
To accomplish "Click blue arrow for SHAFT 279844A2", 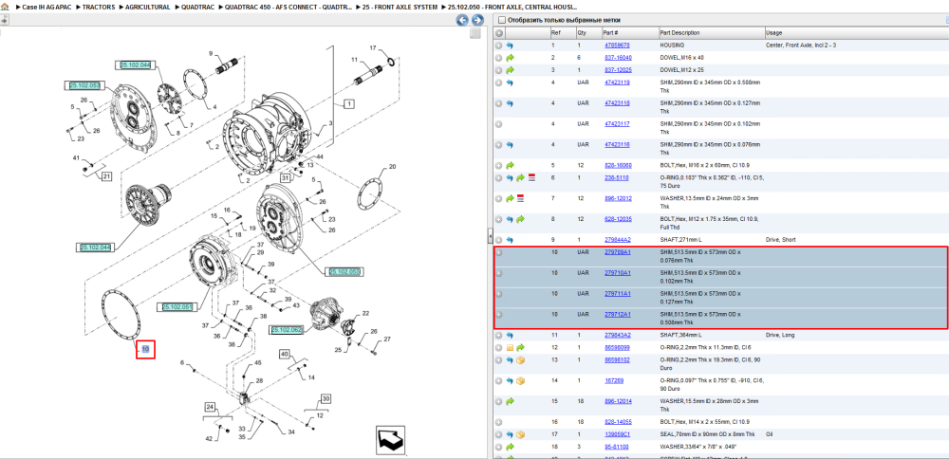I will (510, 240).
